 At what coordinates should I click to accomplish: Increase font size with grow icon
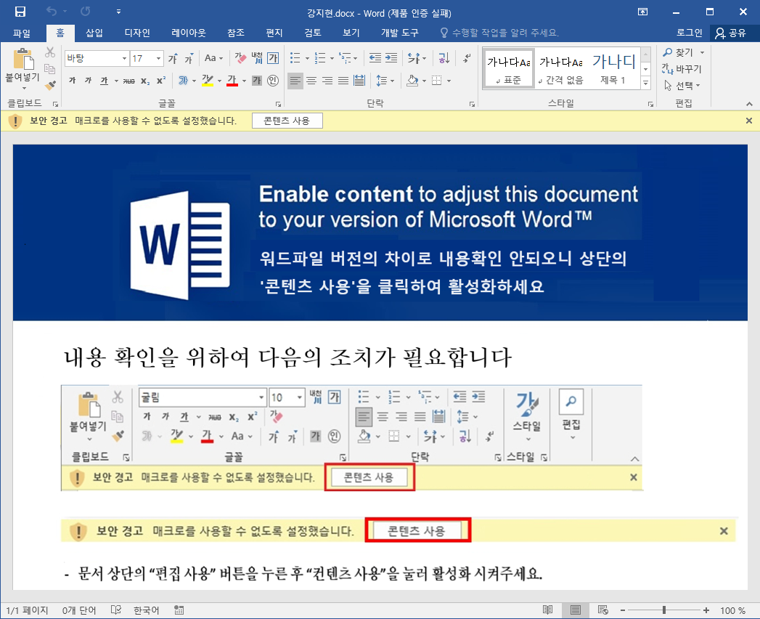point(173,59)
